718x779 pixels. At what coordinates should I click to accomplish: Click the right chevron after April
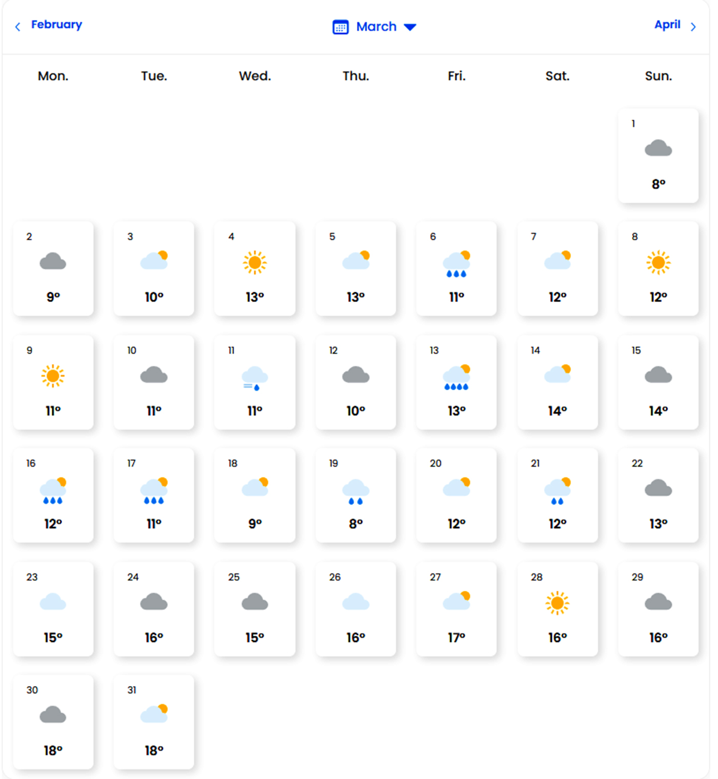[x=693, y=27]
